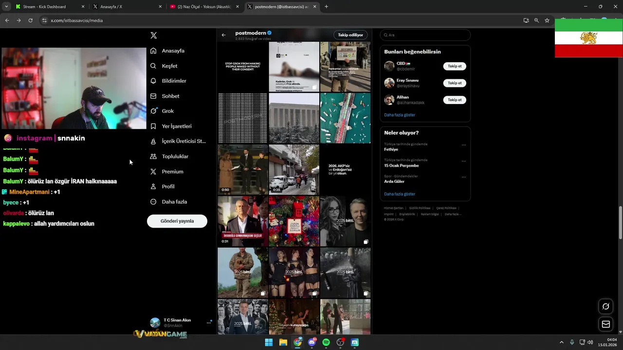Follow Eray Sınavu with Takip et
Viewport: 623px width, 350px height.
(x=455, y=83)
